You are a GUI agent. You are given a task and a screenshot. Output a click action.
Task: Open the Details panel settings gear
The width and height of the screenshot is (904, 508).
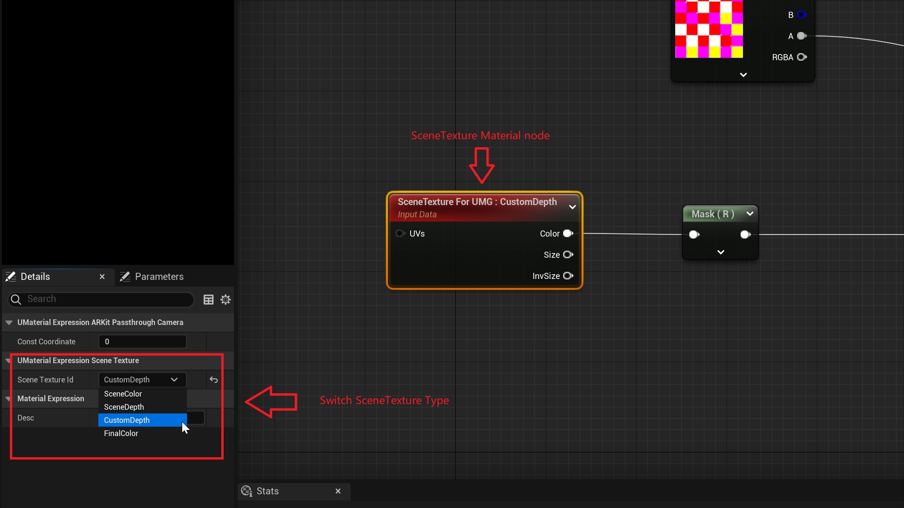(226, 300)
